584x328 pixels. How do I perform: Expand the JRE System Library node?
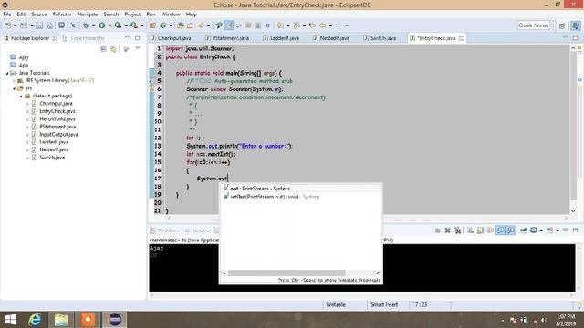15,81
